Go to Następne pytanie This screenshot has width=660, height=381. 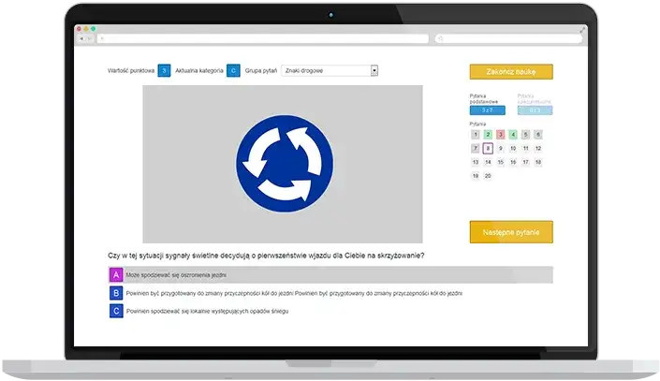pyautogui.click(x=510, y=231)
